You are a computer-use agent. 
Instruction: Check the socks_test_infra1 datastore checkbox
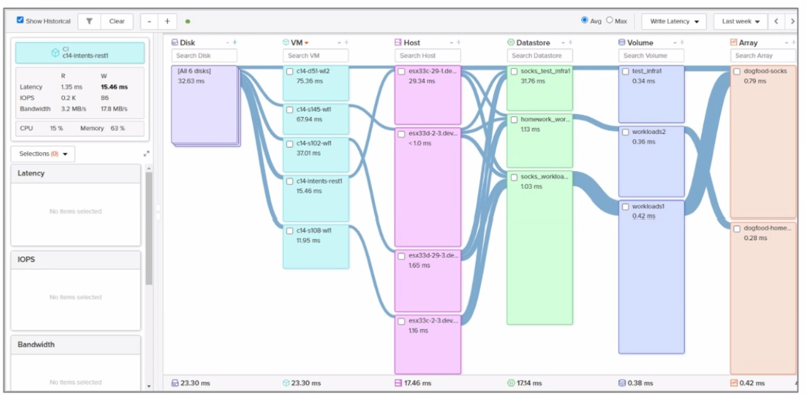[514, 72]
